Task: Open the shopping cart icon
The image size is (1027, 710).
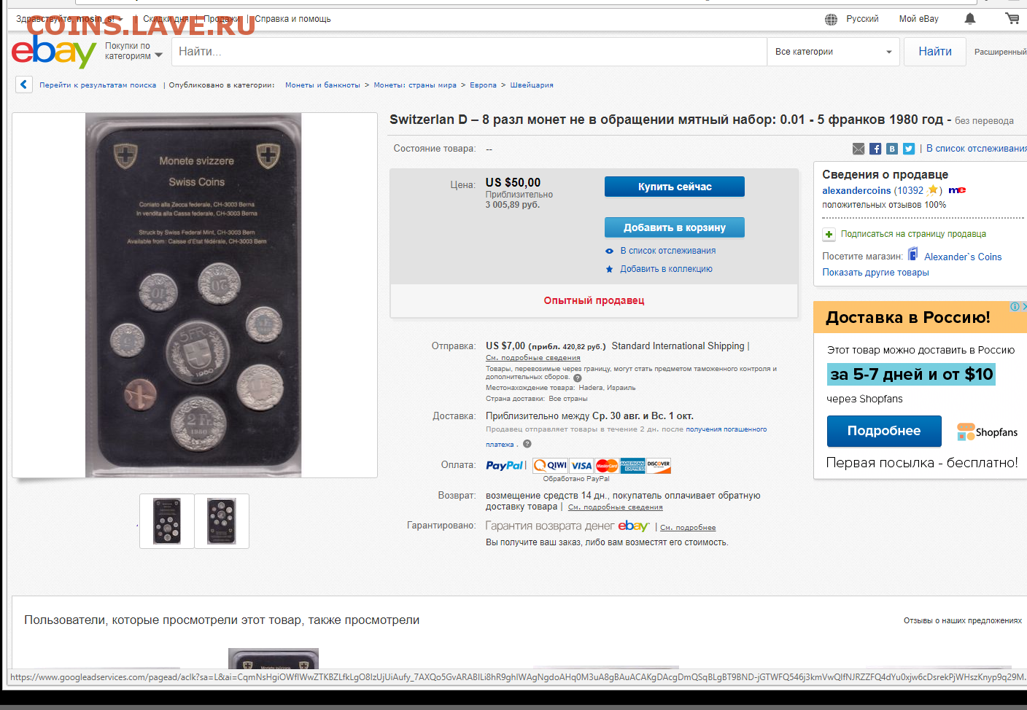Action: (1012, 18)
